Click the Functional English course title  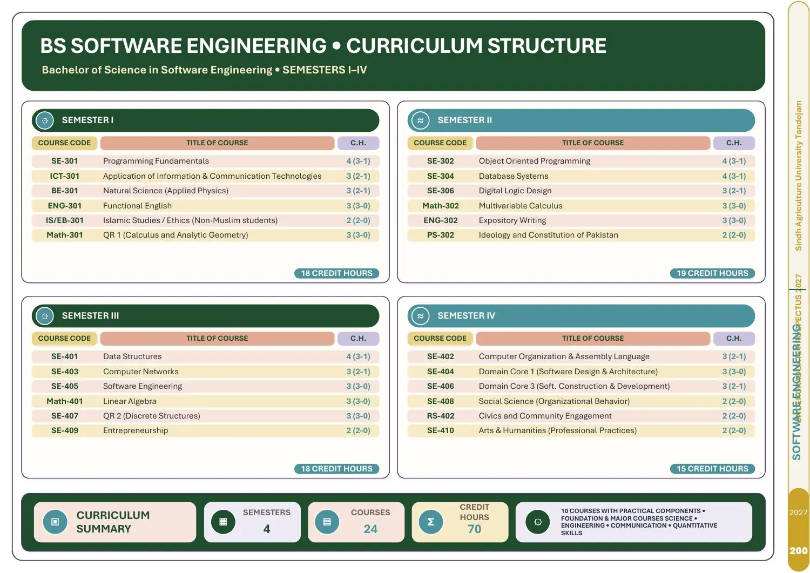137,206
